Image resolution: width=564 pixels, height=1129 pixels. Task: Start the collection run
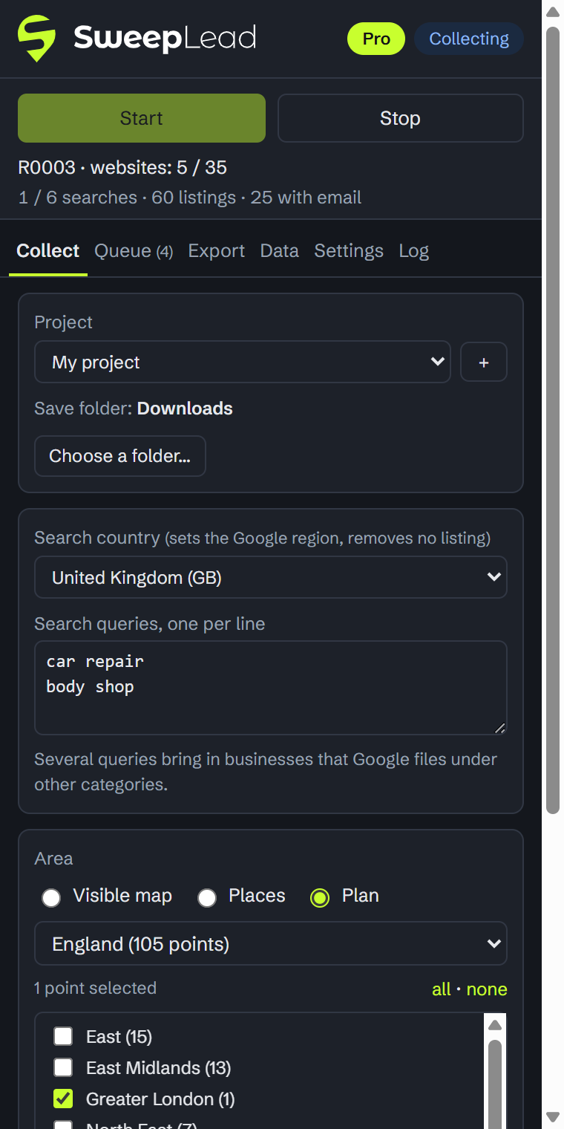(142, 118)
